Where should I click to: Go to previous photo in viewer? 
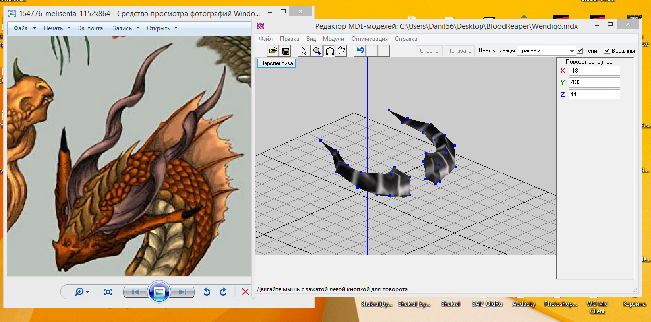[x=136, y=292]
